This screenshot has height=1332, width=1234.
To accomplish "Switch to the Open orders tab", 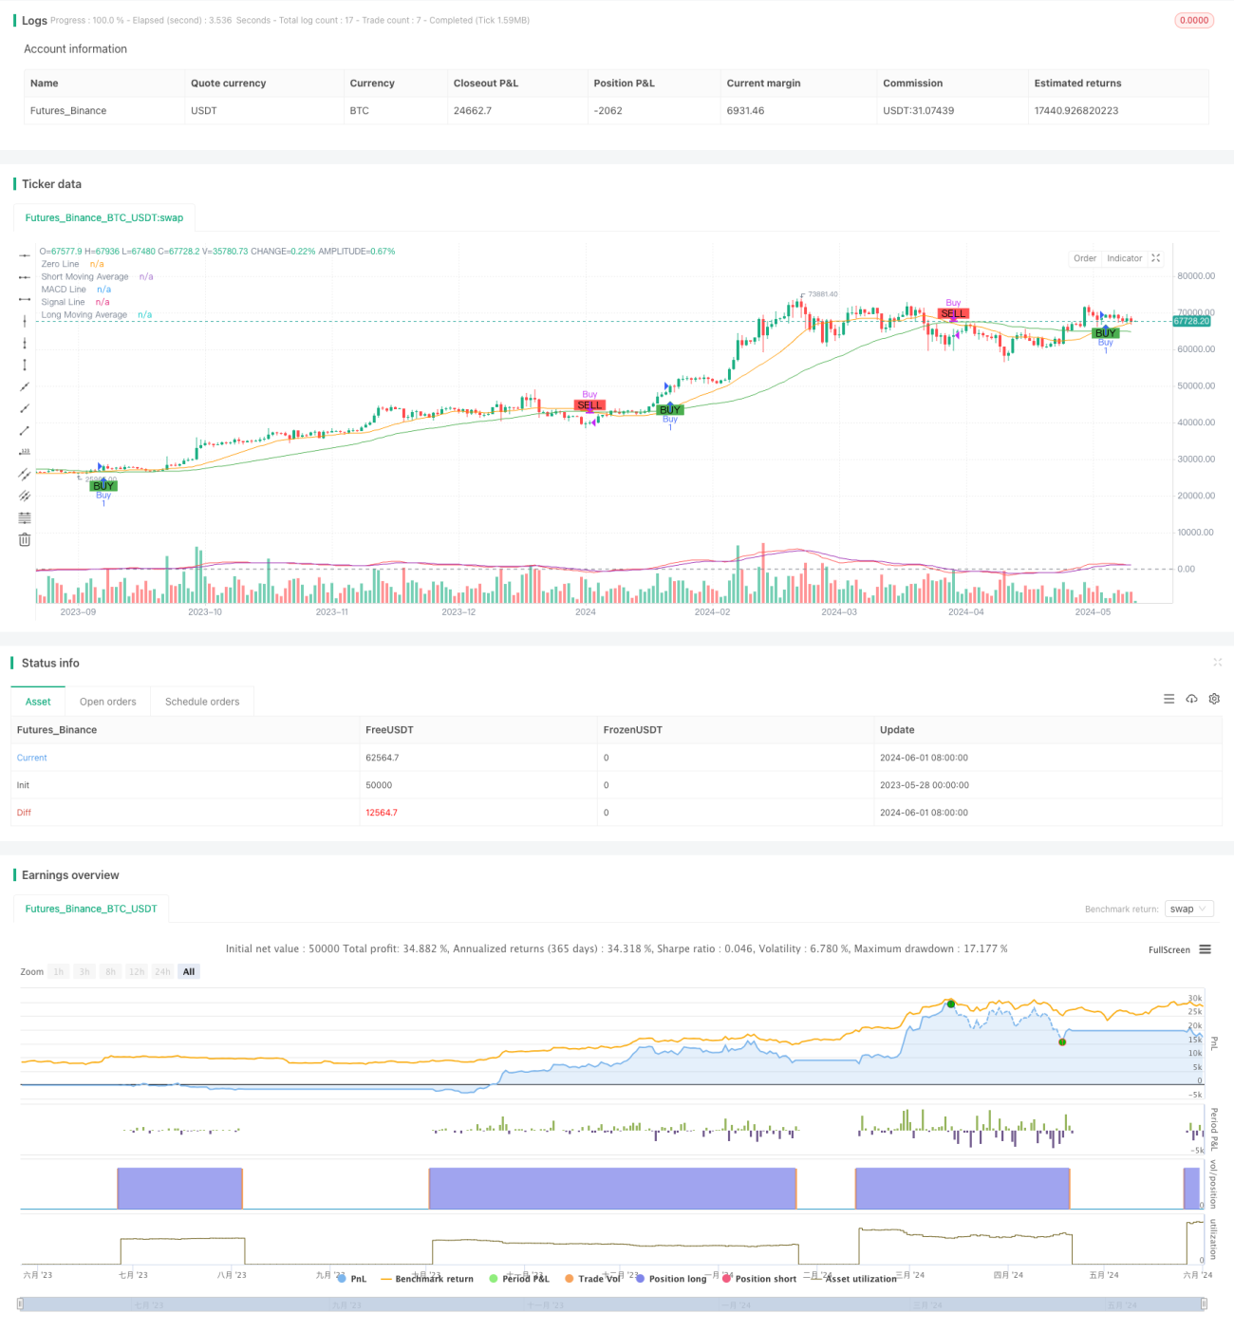I will click(107, 702).
